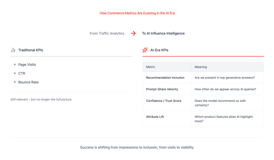
Task: Click the red arrow between the headings
Action: (x=133, y=33)
